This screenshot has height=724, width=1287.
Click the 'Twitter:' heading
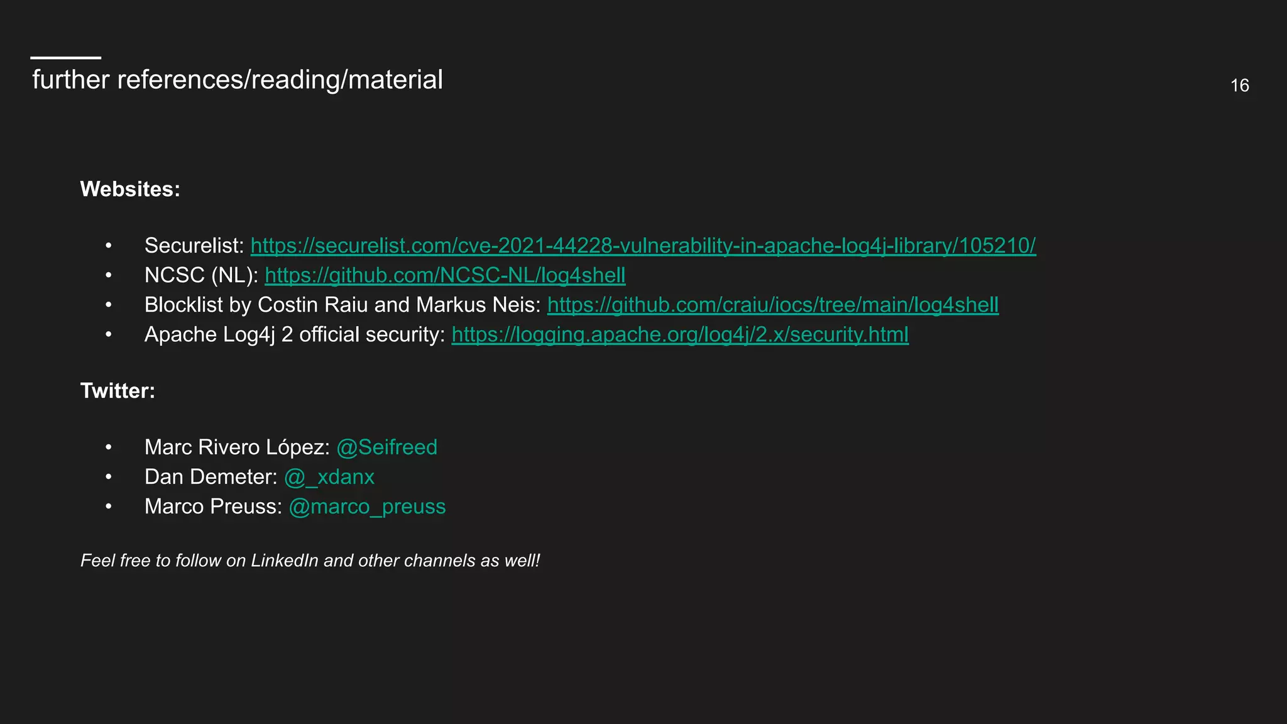coord(118,391)
